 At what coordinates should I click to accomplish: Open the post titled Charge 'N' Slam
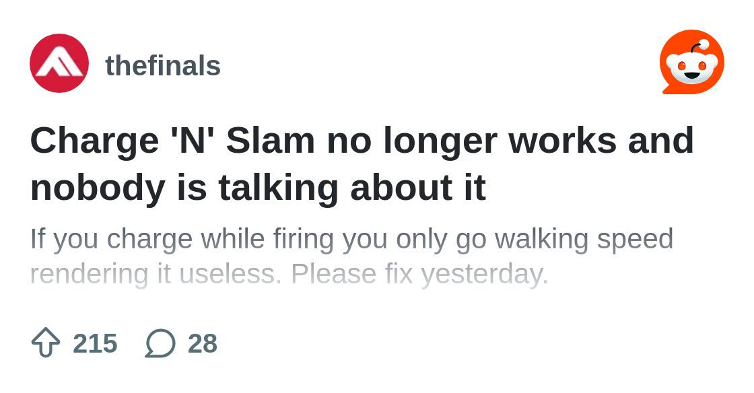362,164
